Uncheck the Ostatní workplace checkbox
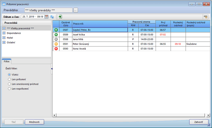 click(4, 42)
